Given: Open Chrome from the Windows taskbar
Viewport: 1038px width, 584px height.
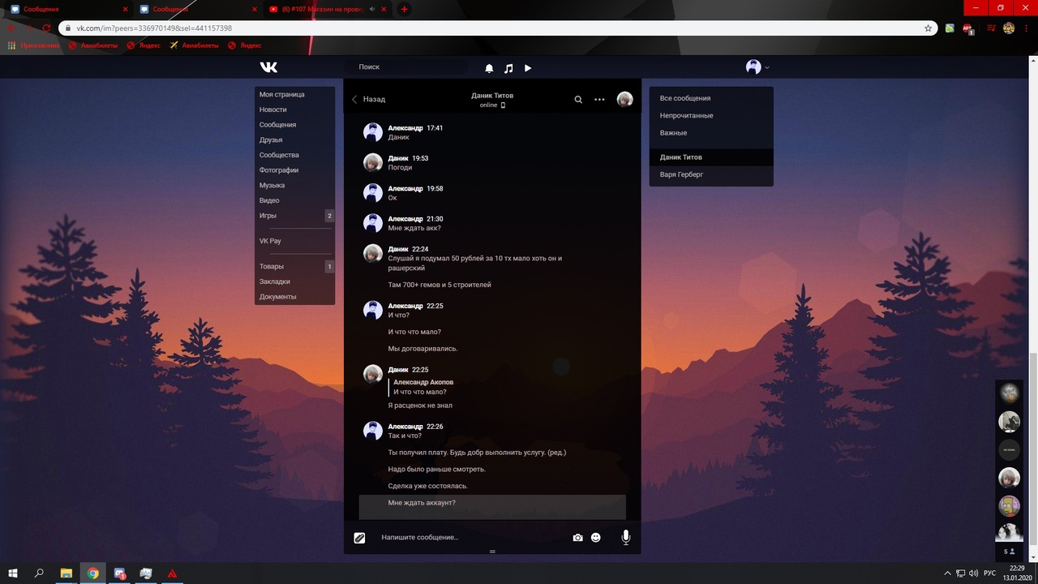Looking at the screenshot, I should tap(93, 573).
